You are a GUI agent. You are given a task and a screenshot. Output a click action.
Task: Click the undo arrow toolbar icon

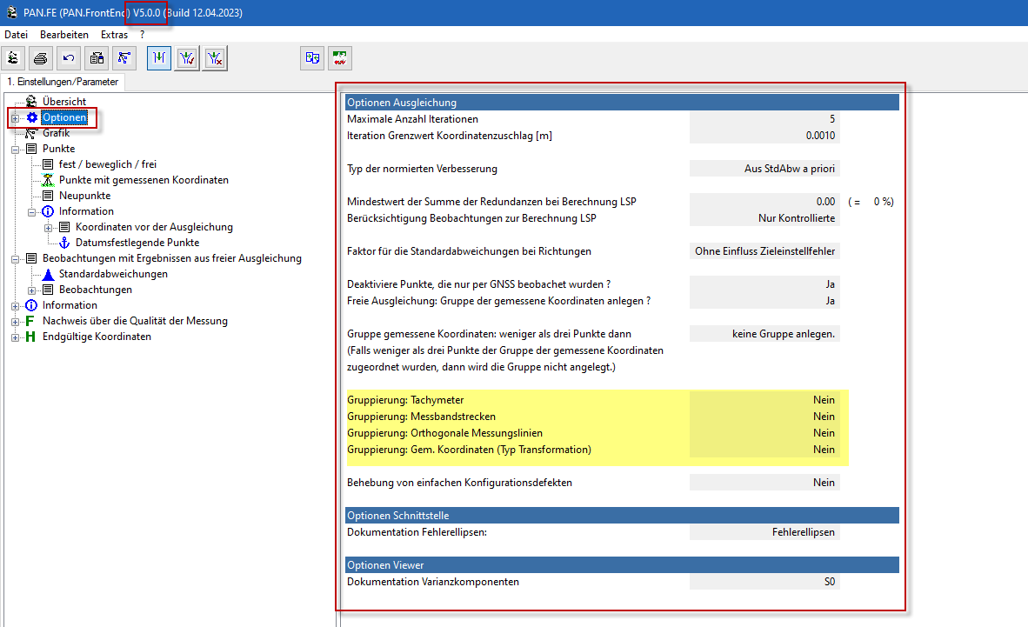click(69, 58)
